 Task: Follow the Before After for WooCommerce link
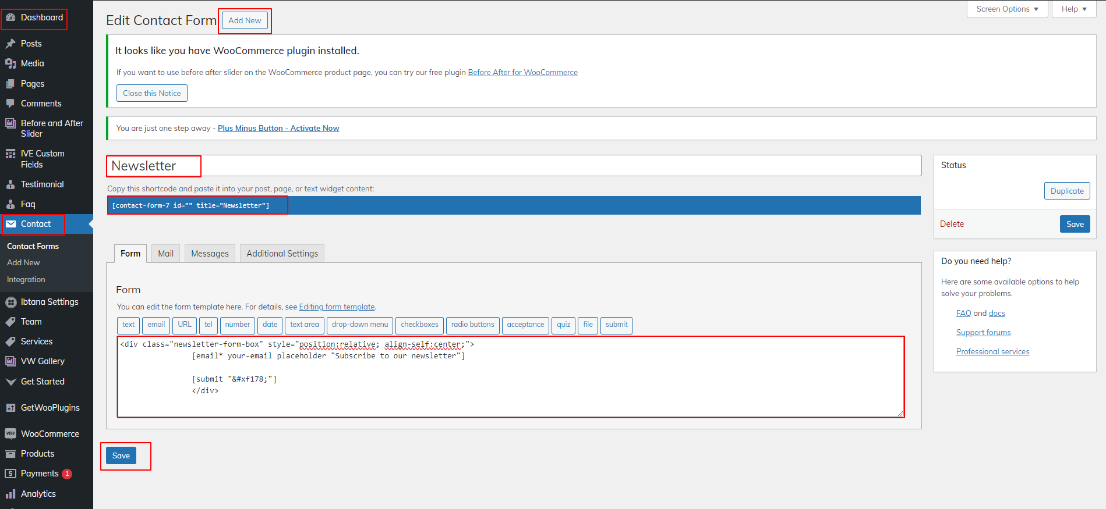522,73
